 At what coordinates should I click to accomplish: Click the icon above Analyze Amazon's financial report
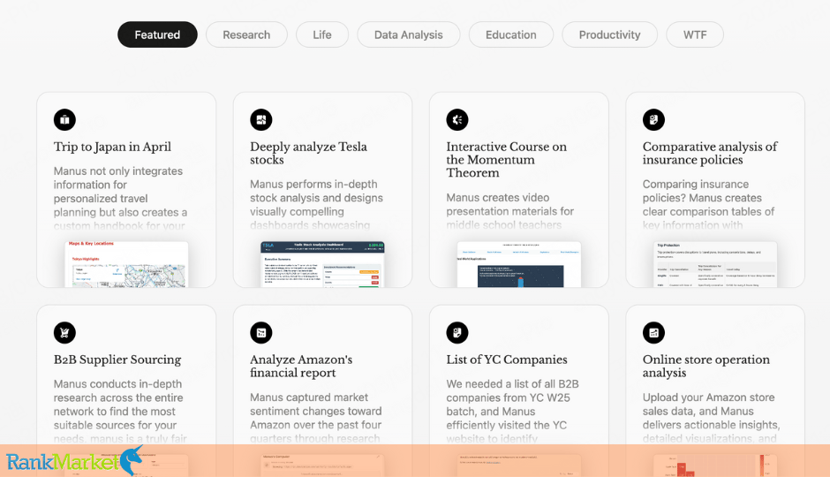tap(261, 332)
